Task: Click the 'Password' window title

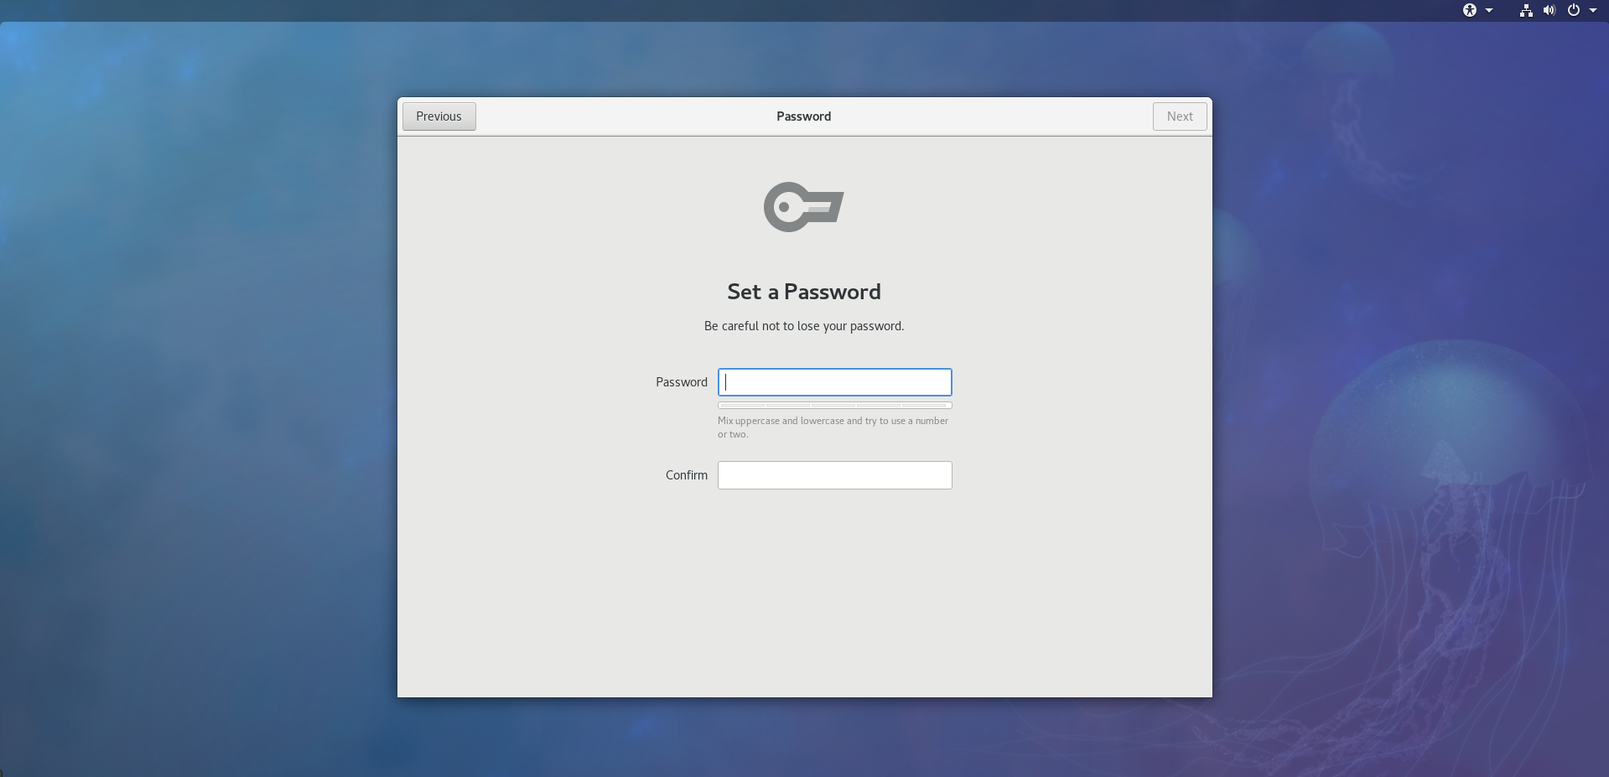Action: tap(803, 117)
